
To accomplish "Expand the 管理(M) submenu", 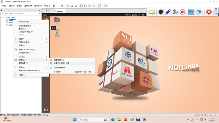I will click(31, 67).
